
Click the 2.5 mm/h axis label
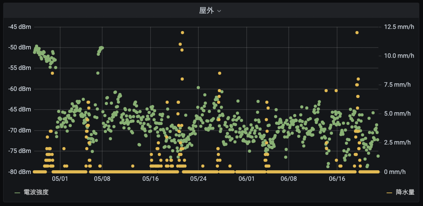[x=397, y=142]
